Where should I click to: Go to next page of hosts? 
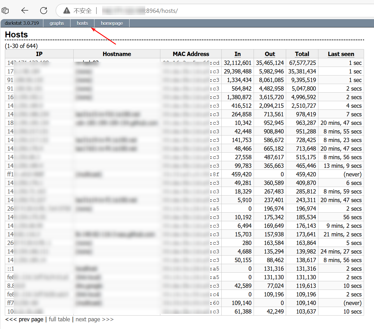pos(94,319)
